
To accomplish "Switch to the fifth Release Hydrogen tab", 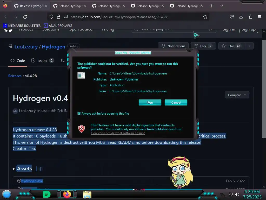I will 187,6.
